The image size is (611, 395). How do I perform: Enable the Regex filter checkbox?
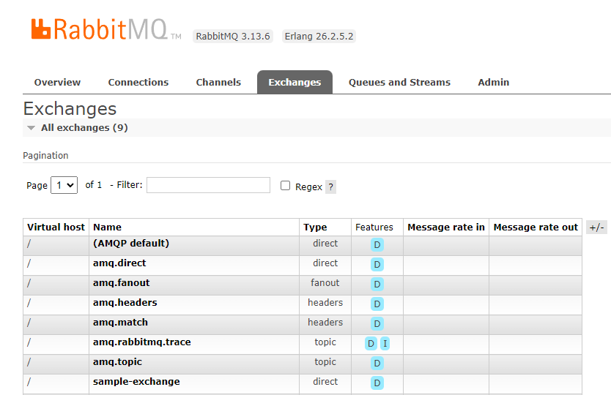(x=285, y=186)
